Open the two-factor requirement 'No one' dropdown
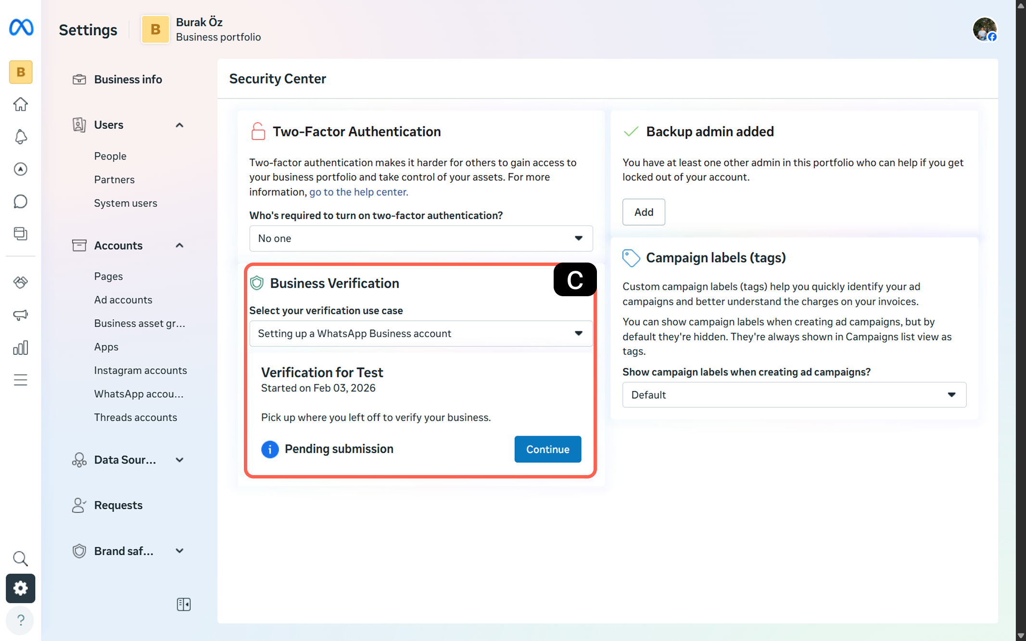 pyautogui.click(x=421, y=239)
